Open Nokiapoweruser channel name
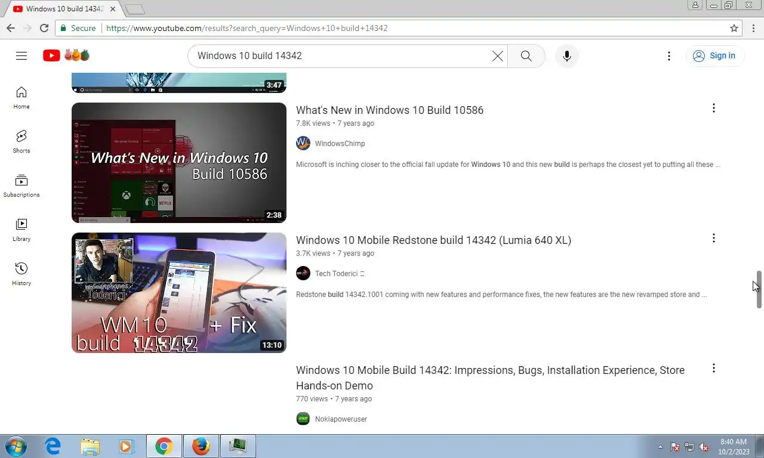 click(x=341, y=419)
